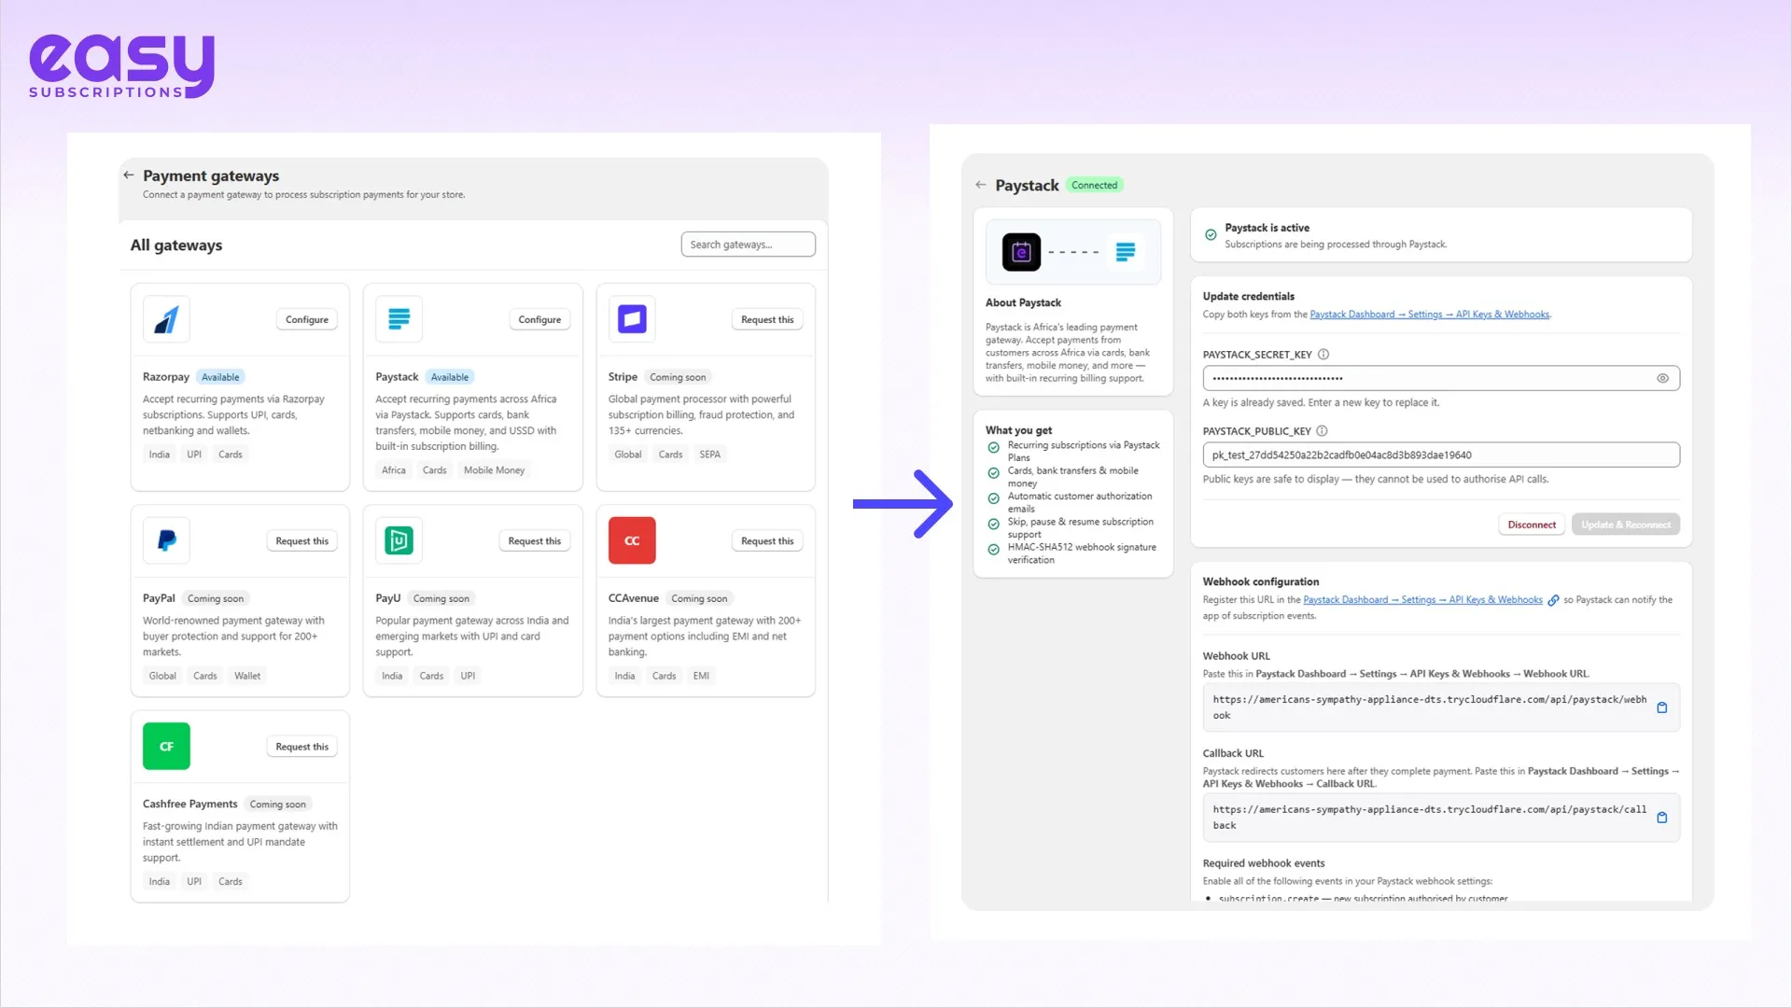This screenshot has width=1792, height=1008.
Task: Click Update & Reconnect button
Action: click(1626, 525)
